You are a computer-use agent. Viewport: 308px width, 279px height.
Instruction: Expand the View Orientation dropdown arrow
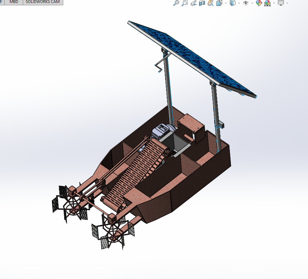(225, 3)
